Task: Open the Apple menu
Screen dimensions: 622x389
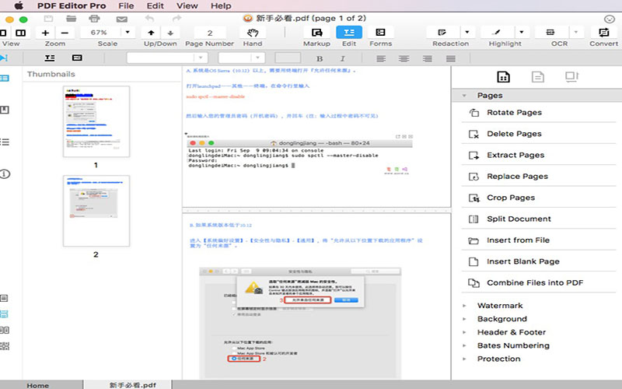Action: pos(19,5)
